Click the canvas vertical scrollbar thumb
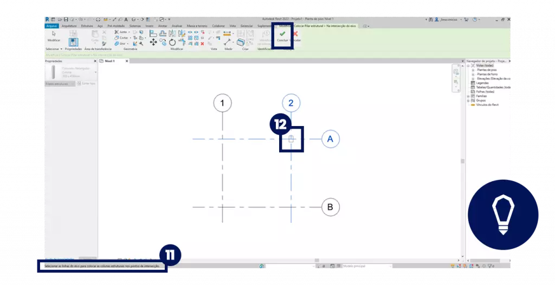 462,161
